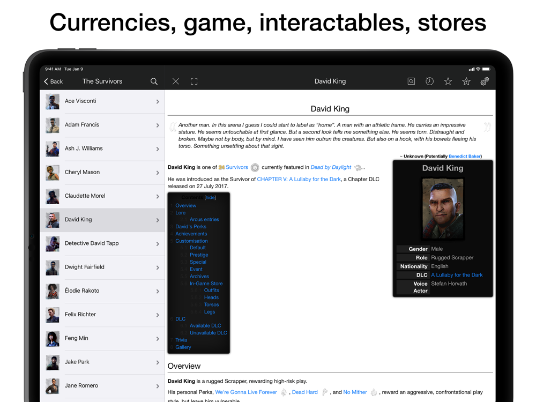Jump to Unavailable DLC in Contents
The height and width of the screenshot is (402, 536).
point(209,333)
